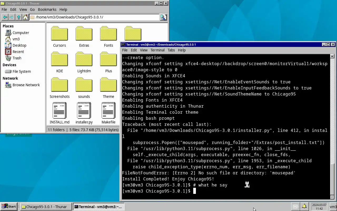The width and height of the screenshot is (337, 211).
Task: Open Terminal's File menu
Action: click(x=125, y=50)
